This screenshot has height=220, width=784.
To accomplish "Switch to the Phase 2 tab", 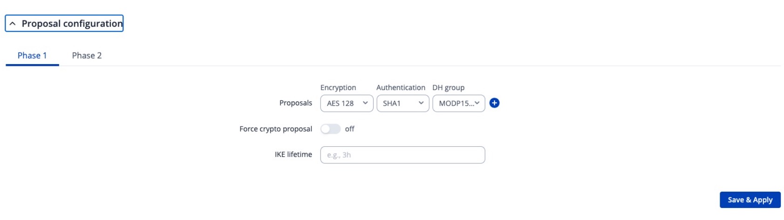I will (x=87, y=56).
